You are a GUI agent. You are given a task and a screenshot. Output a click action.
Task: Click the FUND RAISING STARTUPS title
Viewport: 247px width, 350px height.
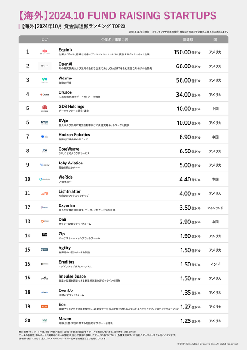point(152,16)
